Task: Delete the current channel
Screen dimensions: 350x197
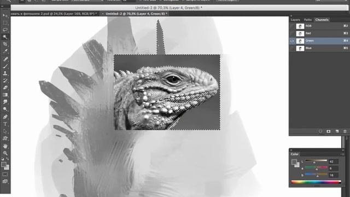Action: click(345, 131)
